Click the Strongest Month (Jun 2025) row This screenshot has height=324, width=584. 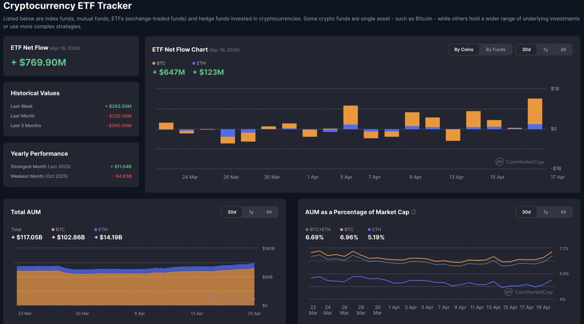click(x=71, y=166)
